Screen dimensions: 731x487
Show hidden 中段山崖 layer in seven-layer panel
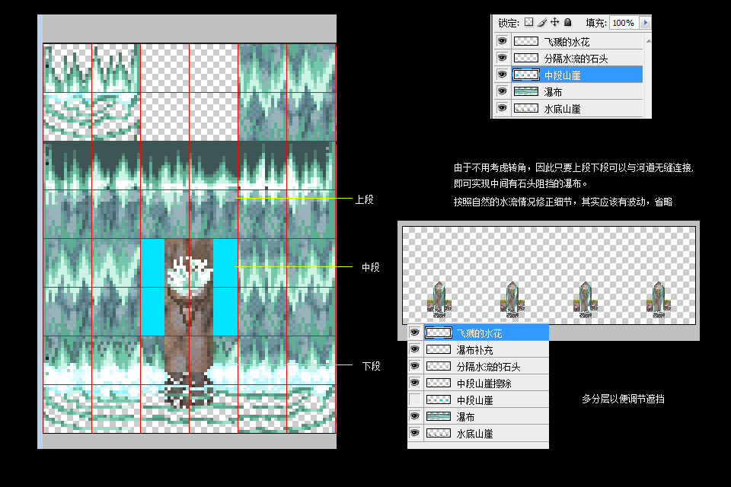tap(414, 399)
